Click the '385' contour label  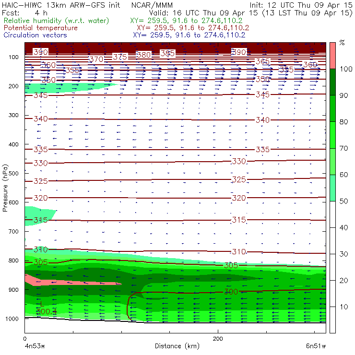pyautogui.click(x=167, y=53)
